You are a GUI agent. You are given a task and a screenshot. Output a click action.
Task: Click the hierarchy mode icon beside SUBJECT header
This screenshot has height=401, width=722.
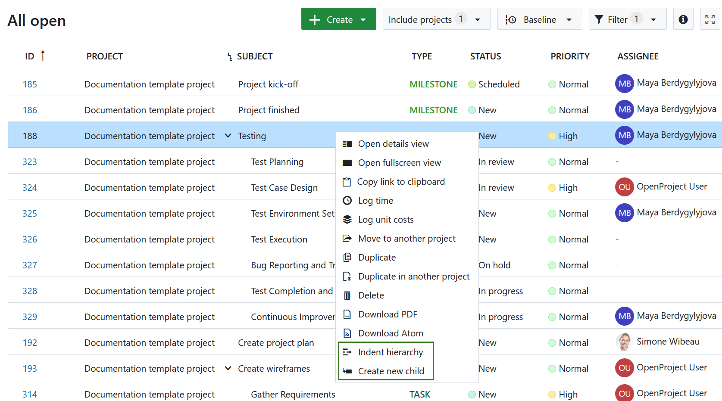coord(230,57)
